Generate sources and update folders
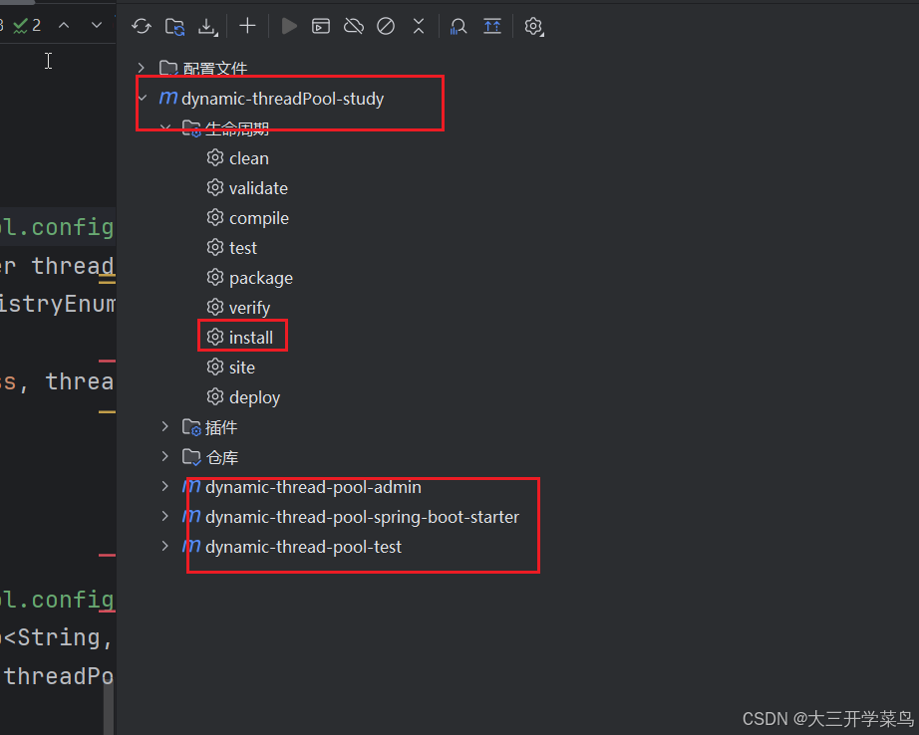This screenshot has width=919, height=735. point(173,26)
